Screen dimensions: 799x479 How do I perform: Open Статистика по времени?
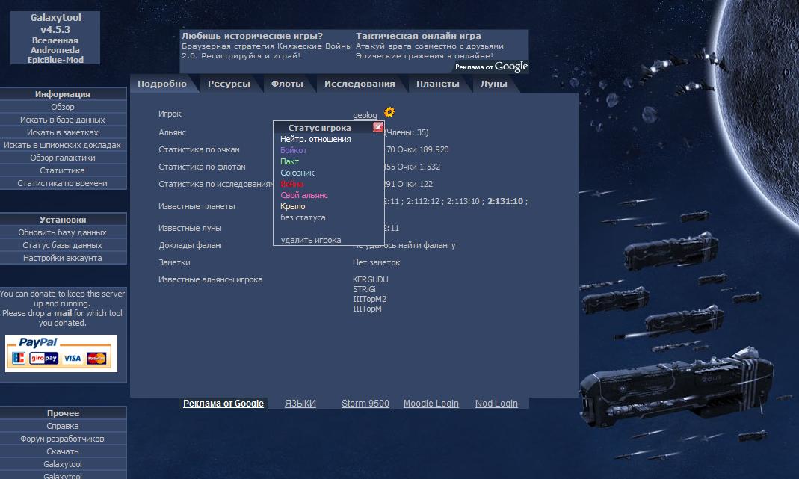coord(63,183)
